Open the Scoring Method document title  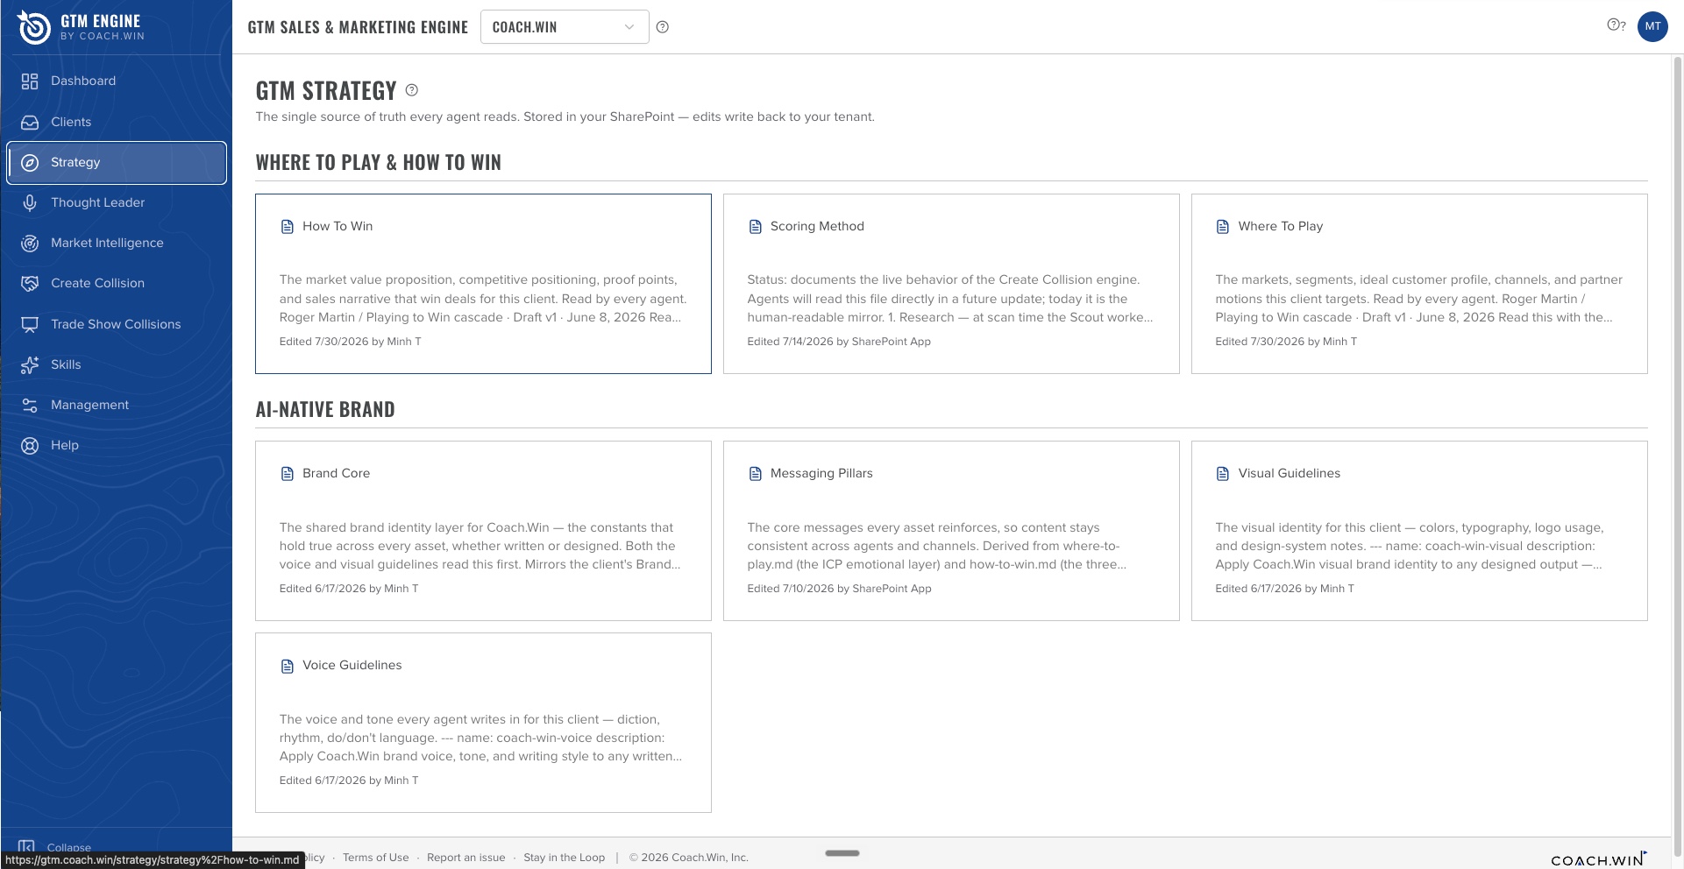pyautogui.click(x=817, y=226)
